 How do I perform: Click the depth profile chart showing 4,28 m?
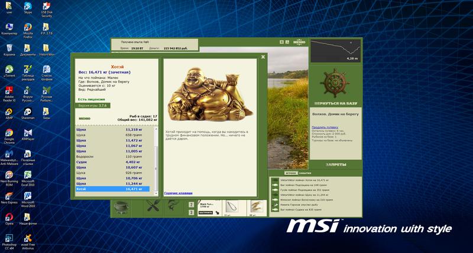[x=335, y=51]
